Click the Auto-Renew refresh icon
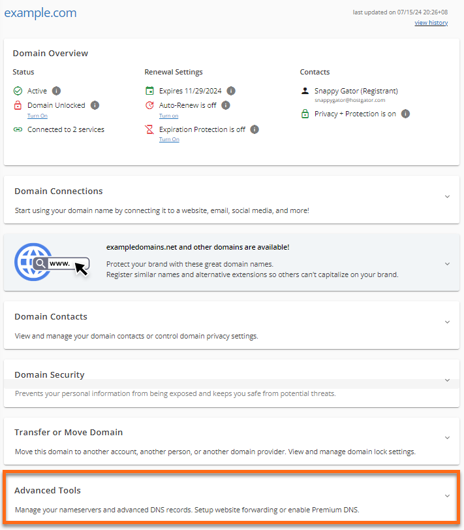 point(151,105)
